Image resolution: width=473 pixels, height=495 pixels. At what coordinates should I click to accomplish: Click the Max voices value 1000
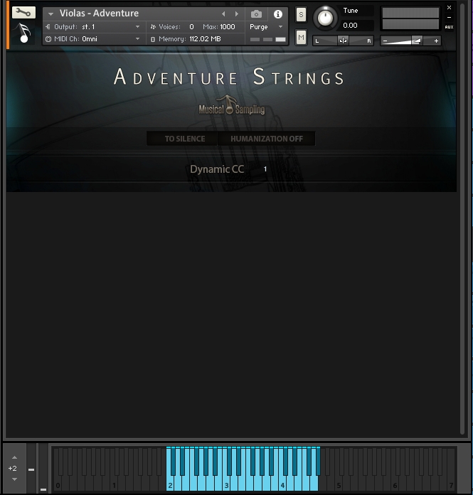(228, 27)
